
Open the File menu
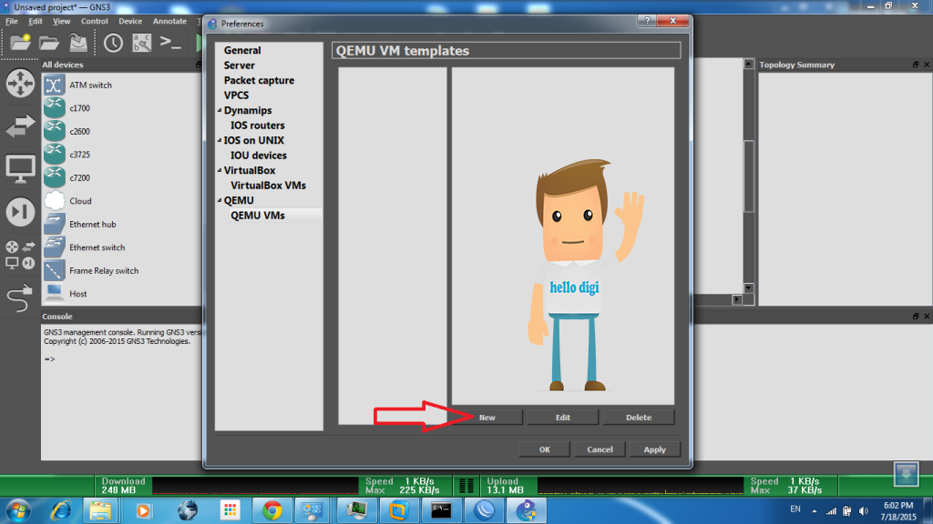[11, 21]
